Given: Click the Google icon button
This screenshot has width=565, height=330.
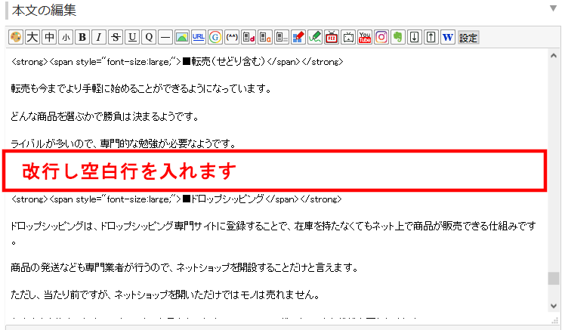Looking at the screenshot, I should pos(215,37).
